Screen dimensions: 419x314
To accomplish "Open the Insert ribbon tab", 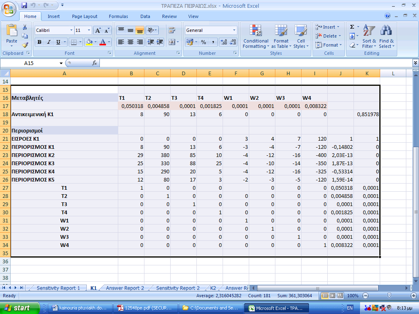I will [54, 16].
